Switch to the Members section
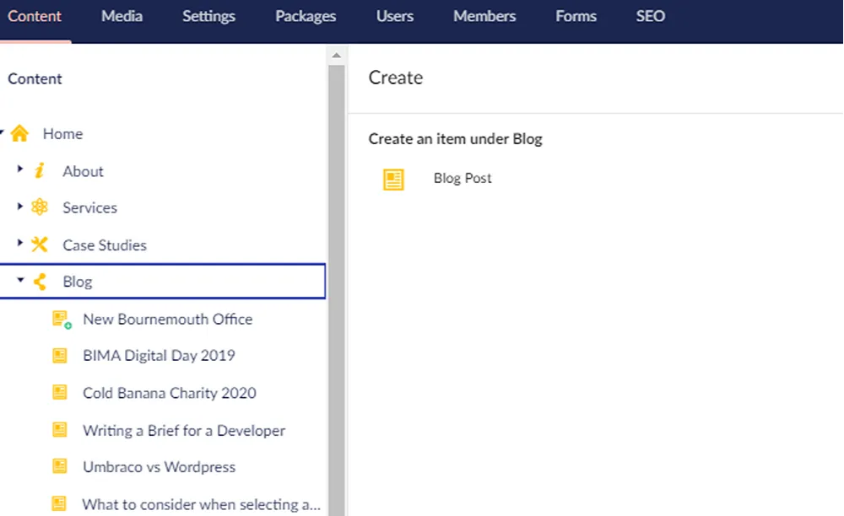The image size is (844, 516). coord(484,16)
